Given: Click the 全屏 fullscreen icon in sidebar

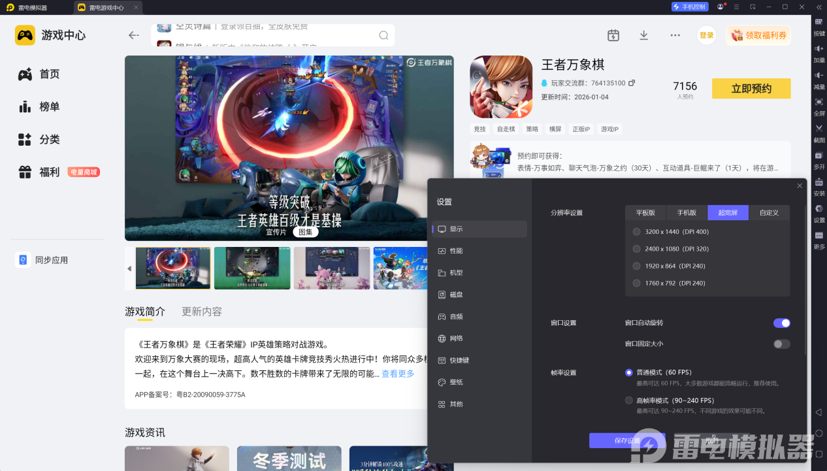Looking at the screenshot, I should click(819, 102).
